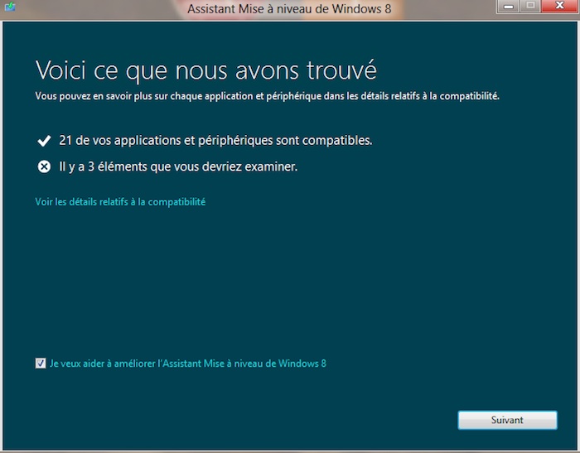Image resolution: width=580 pixels, height=453 pixels.
Task: Click the 'Voici ce que nous avons trouvé' heading
Action: pos(206,70)
